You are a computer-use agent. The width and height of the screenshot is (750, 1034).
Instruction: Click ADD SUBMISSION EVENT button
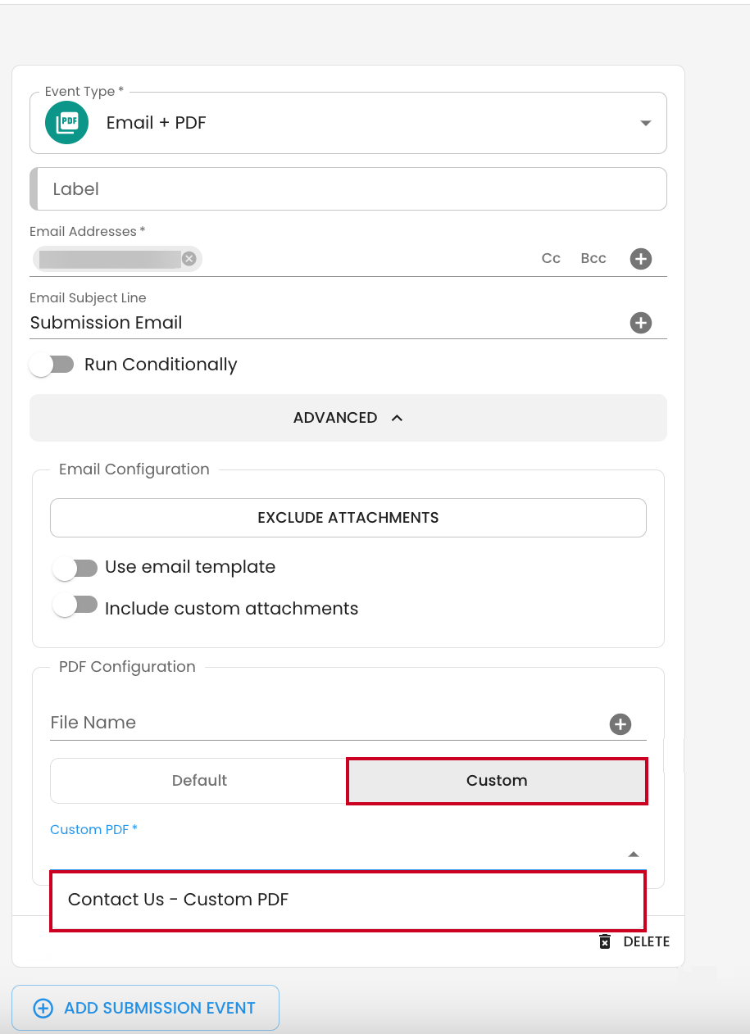(145, 1008)
